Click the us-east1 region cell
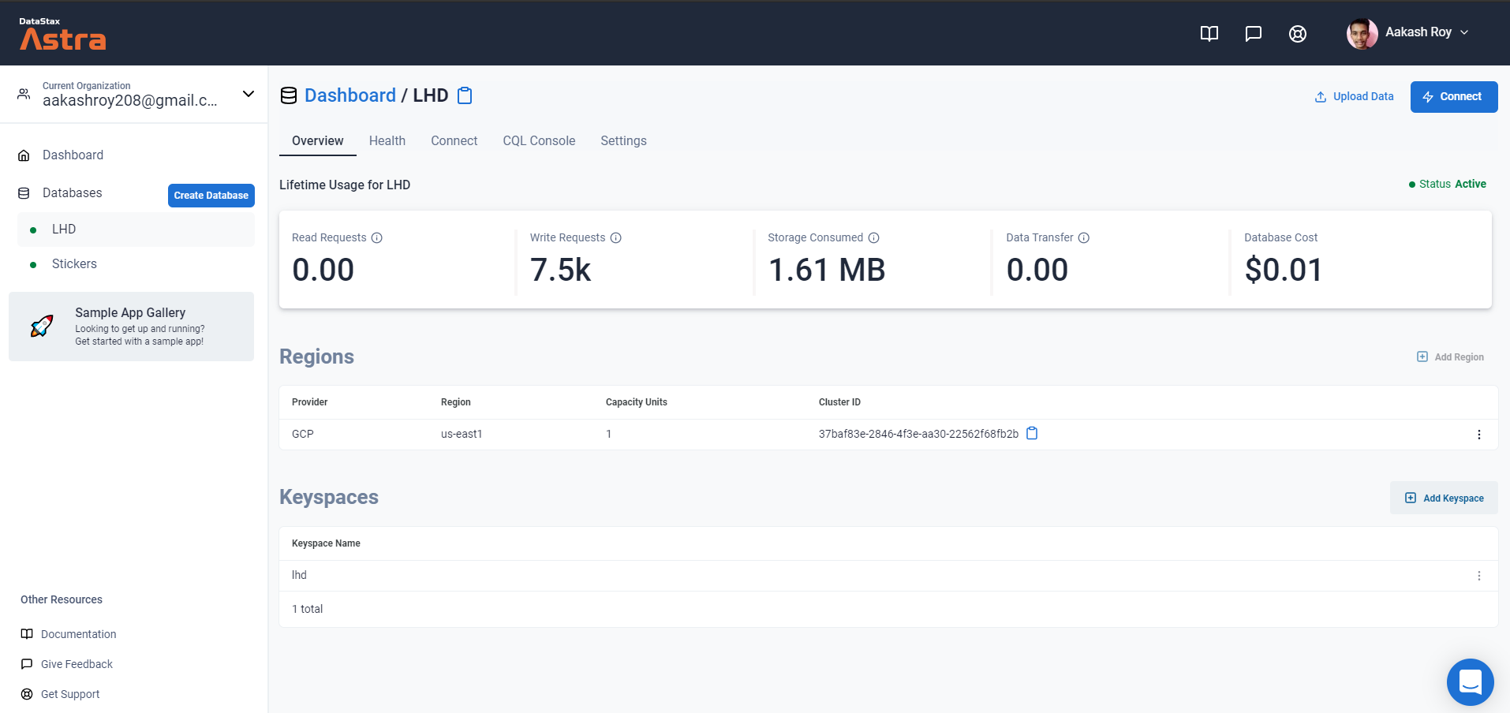 [462, 435]
